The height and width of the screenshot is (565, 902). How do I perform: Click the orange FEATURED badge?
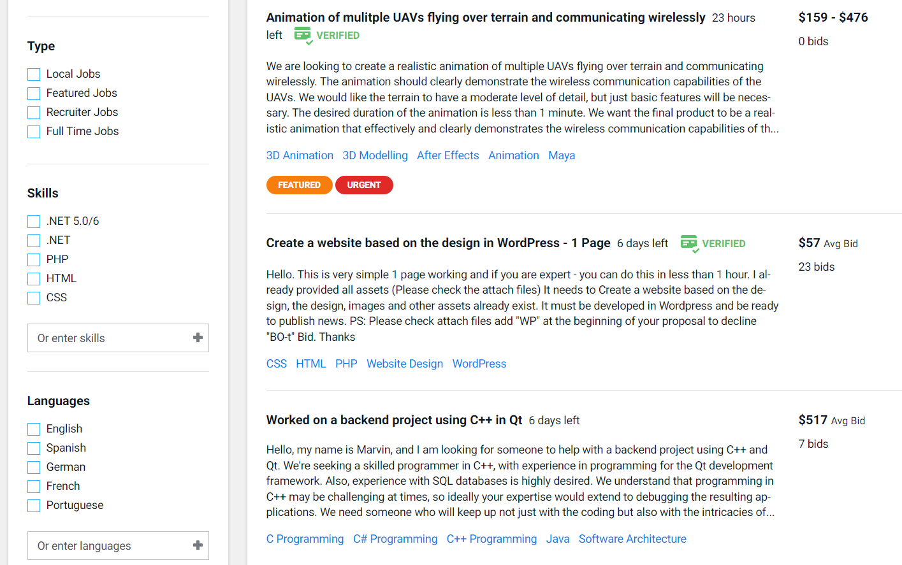click(299, 185)
